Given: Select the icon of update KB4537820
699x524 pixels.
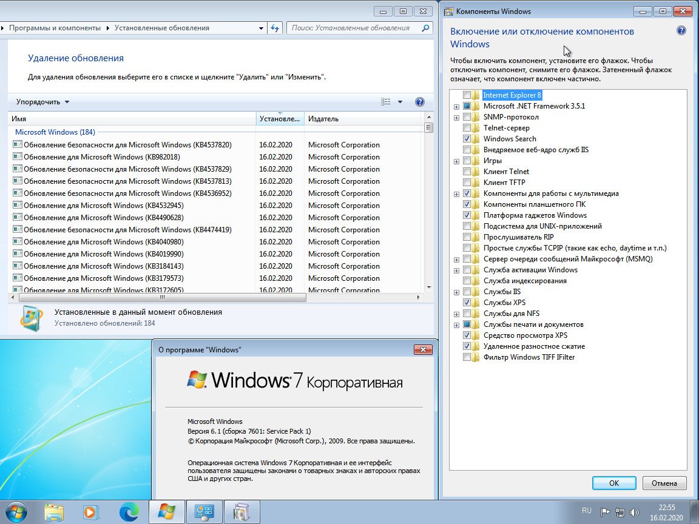Looking at the screenshot, I should 18,144.
